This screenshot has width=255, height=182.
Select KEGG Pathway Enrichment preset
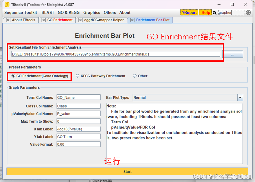point(78,76)
